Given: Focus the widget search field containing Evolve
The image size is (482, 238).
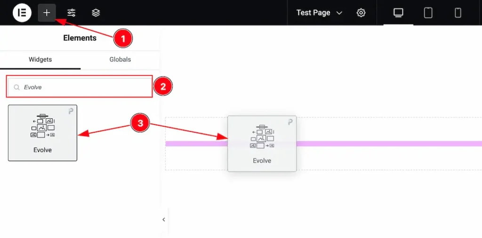Looking at the screenshot, I should pos(85,87).
